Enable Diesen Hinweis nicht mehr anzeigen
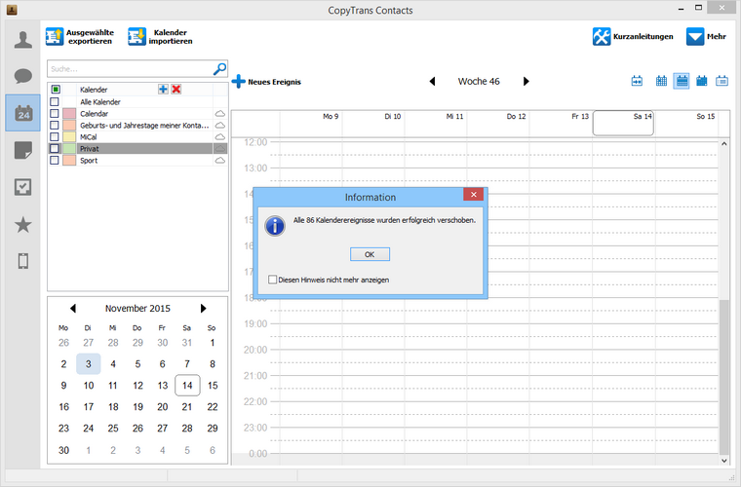The width and height of the screenshot is (741, 487). click(x=273, y=280)
